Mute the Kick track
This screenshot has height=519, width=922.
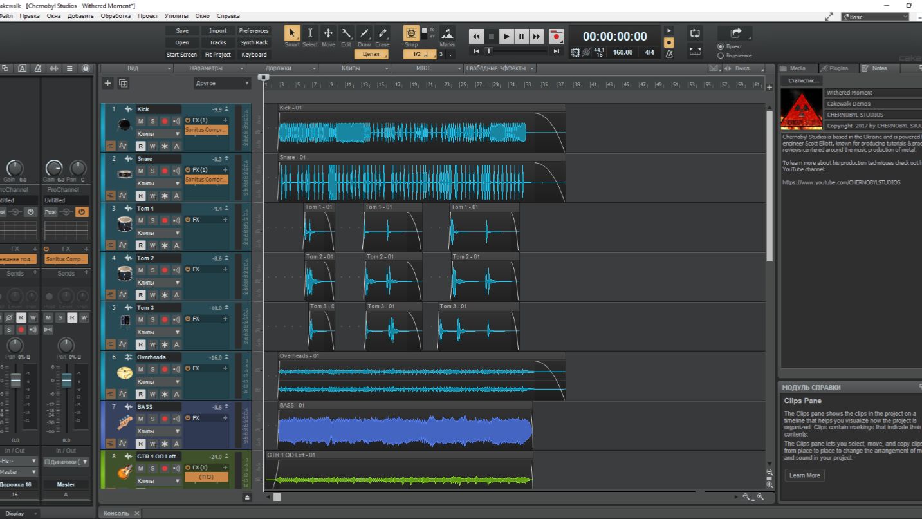point(141,121)
